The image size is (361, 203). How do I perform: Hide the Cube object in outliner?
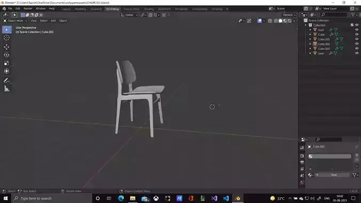357,34
